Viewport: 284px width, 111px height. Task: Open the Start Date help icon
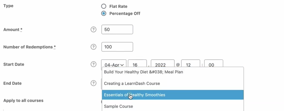pos(94,64)
